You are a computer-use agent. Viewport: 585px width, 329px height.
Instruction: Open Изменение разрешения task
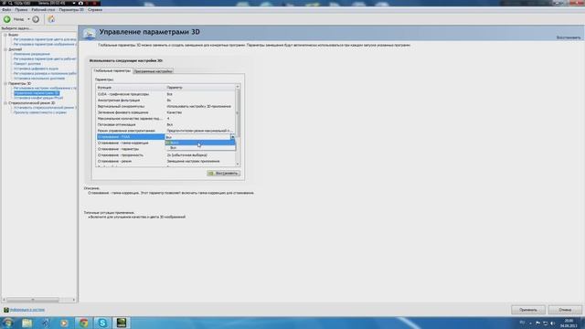[32, 54]
